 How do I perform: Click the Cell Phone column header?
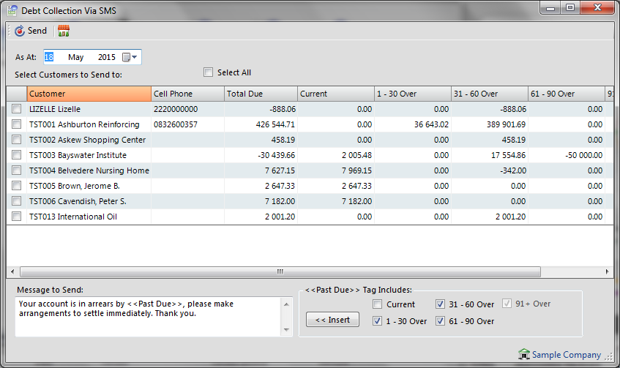(x=187, y=94)
